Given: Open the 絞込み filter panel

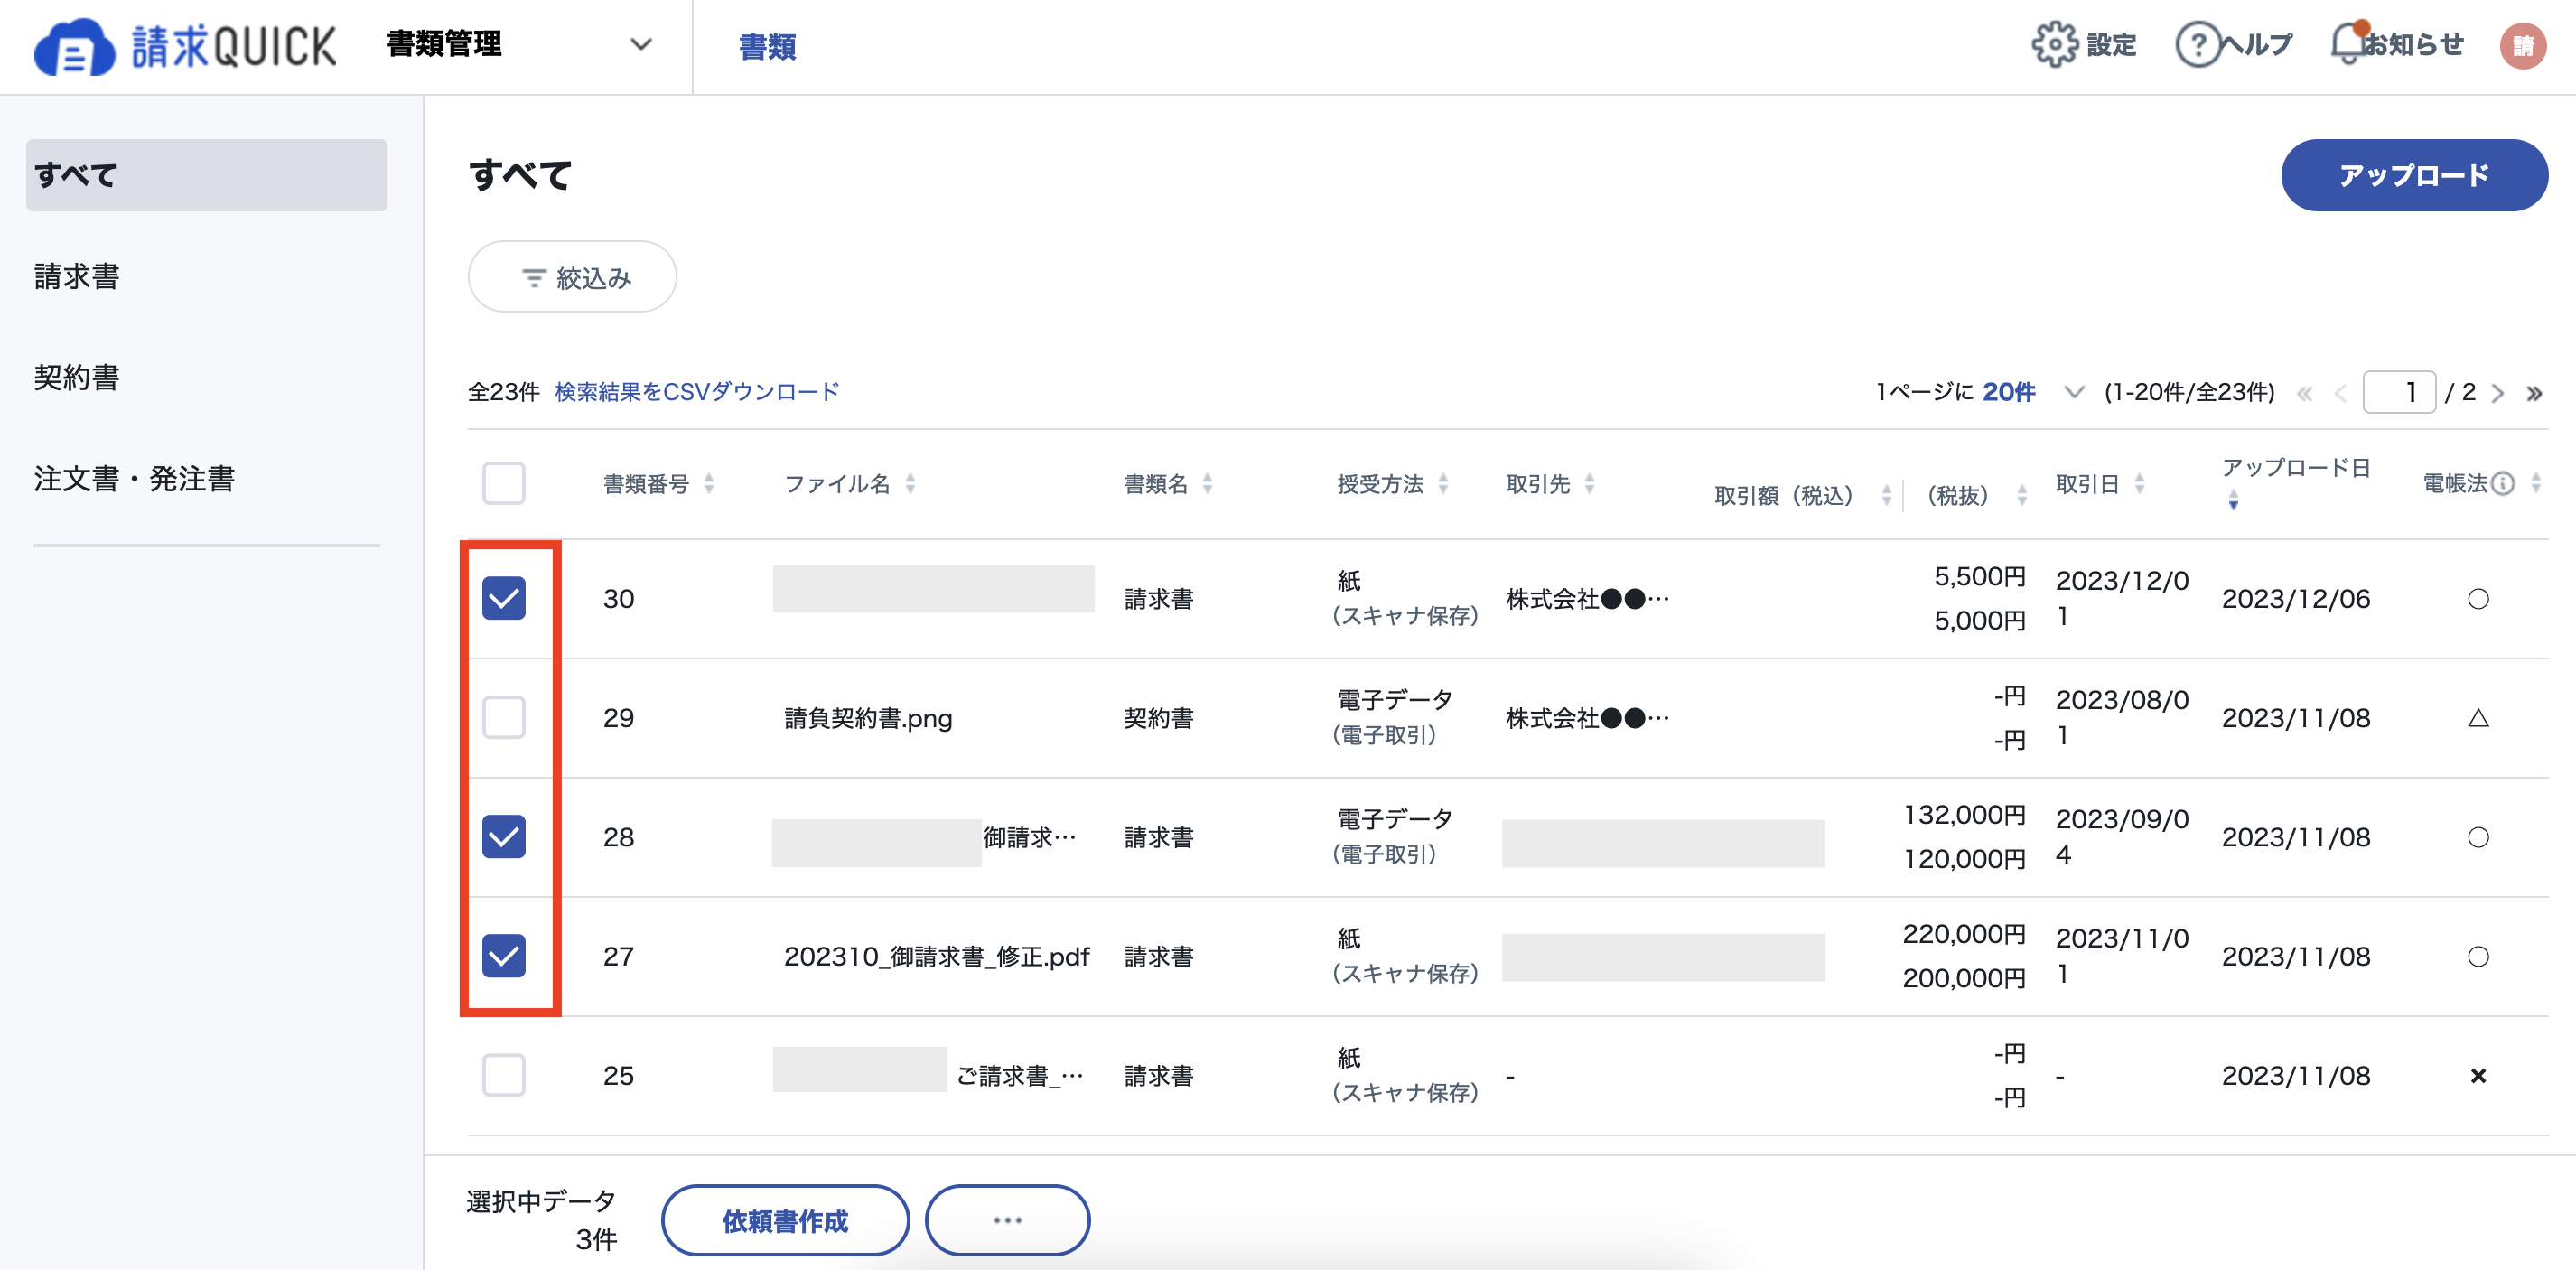Looking at the screenshot, I should (x=572, y=277).
